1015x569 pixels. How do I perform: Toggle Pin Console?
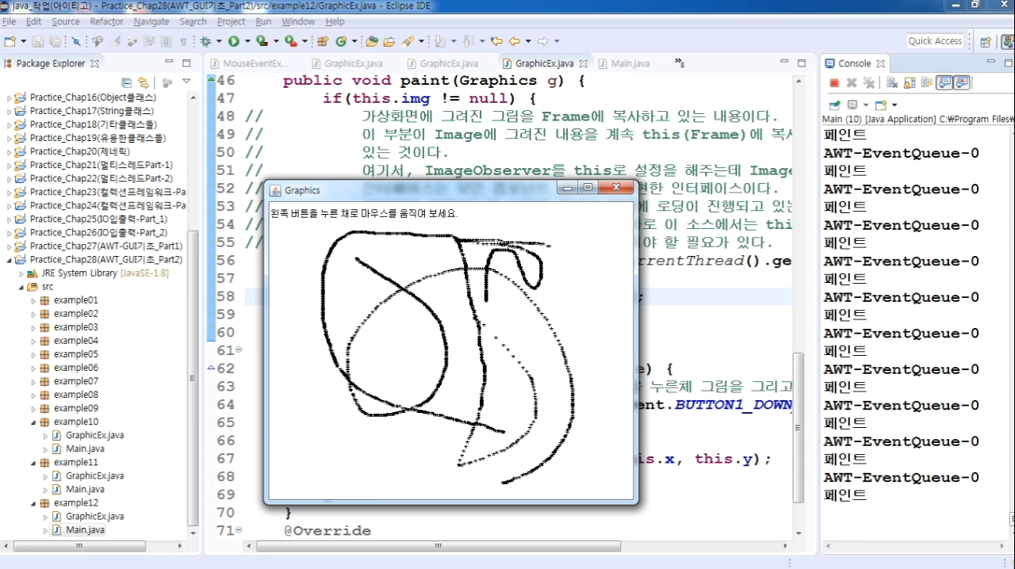[834, 105]
